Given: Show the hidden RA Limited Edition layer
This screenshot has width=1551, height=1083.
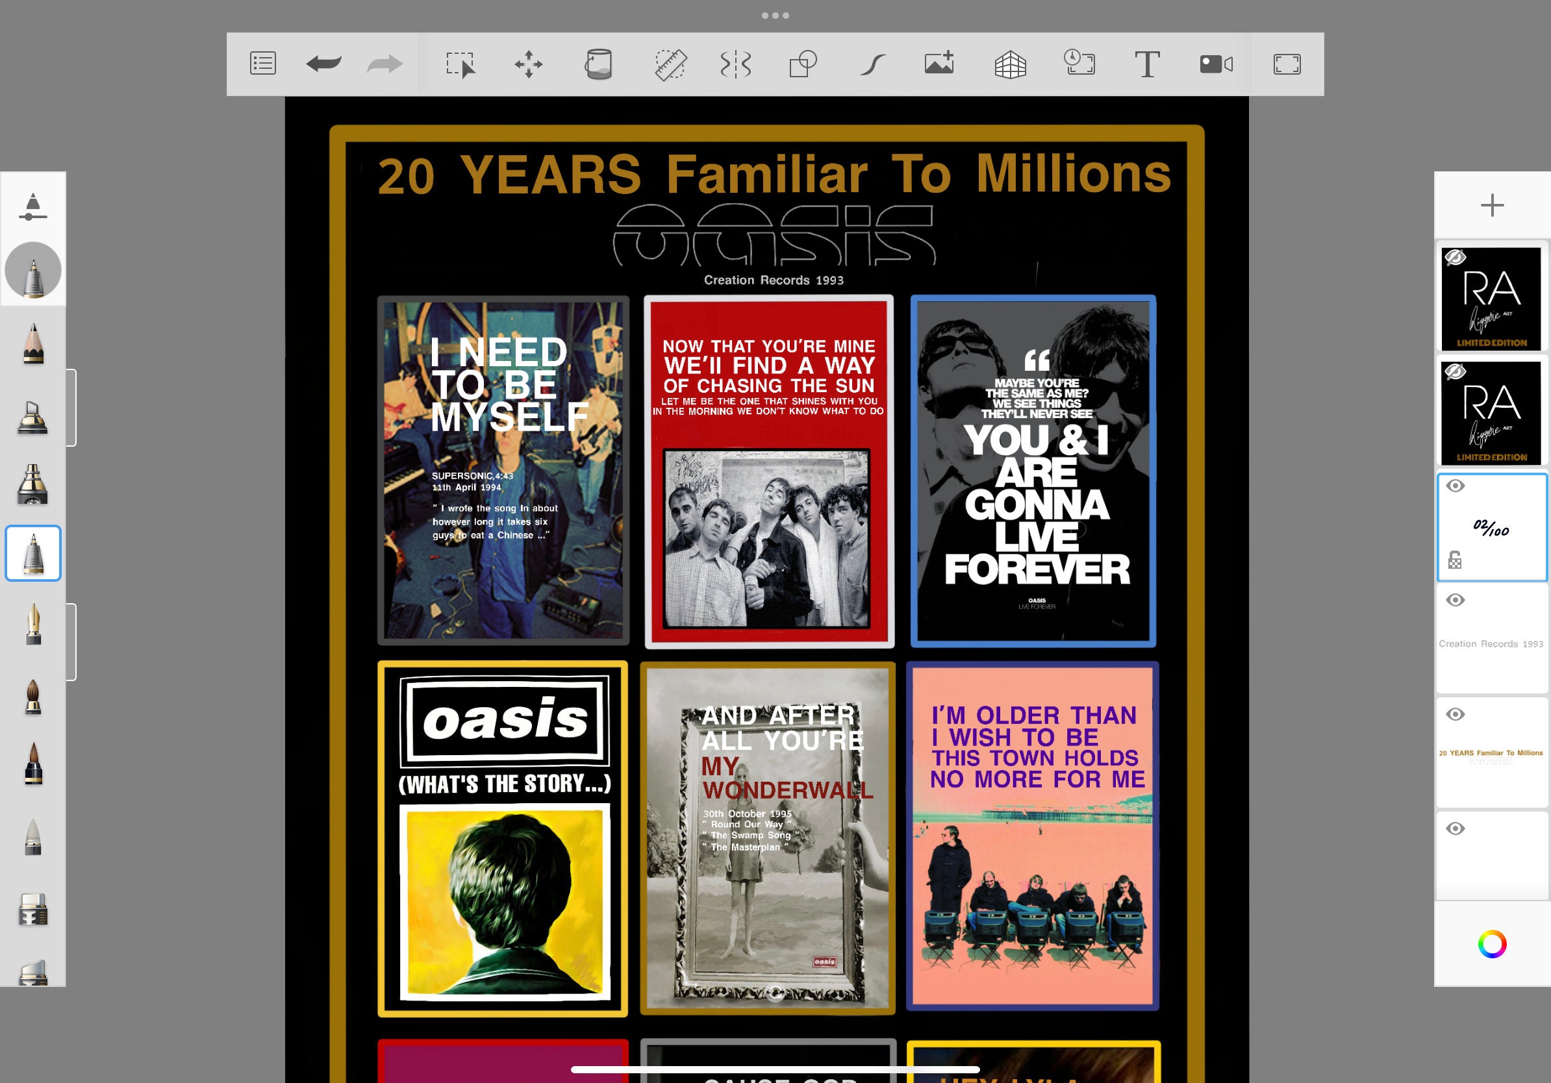Looking at the screenshot, I should 1456,258.
